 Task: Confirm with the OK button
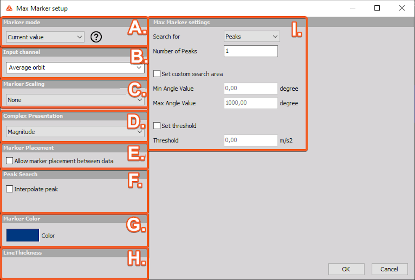coord(346,269)
